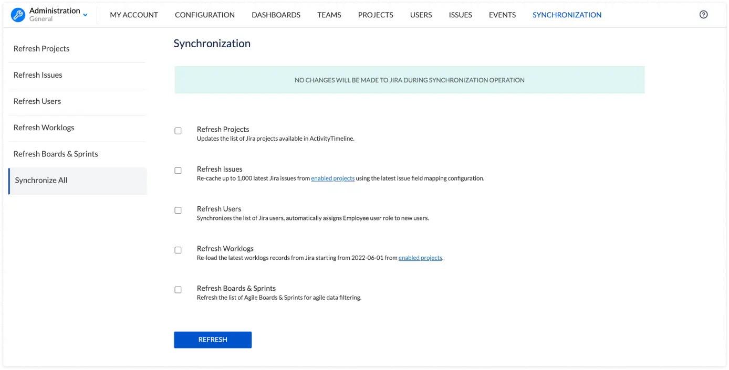Click the Administration wrench icon
This screenshot has height=370, width=729.
[18, 15]
